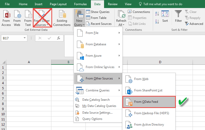
Task: Click Edit Links in Connections group
Action: [137, 24]
